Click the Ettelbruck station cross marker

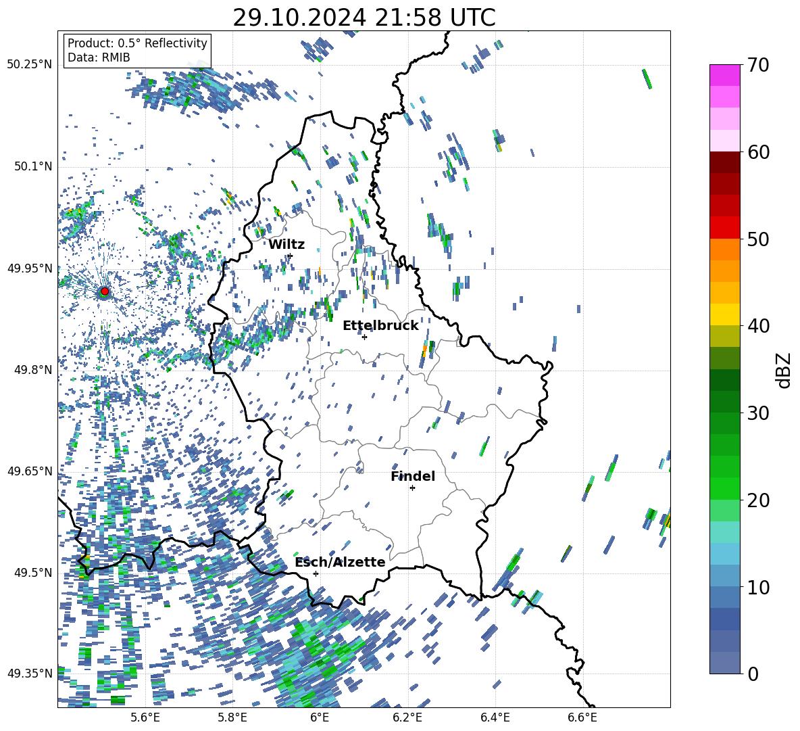364,337
